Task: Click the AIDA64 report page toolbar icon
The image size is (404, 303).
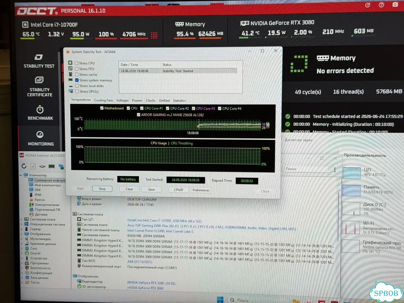Action: click(33, 166)
